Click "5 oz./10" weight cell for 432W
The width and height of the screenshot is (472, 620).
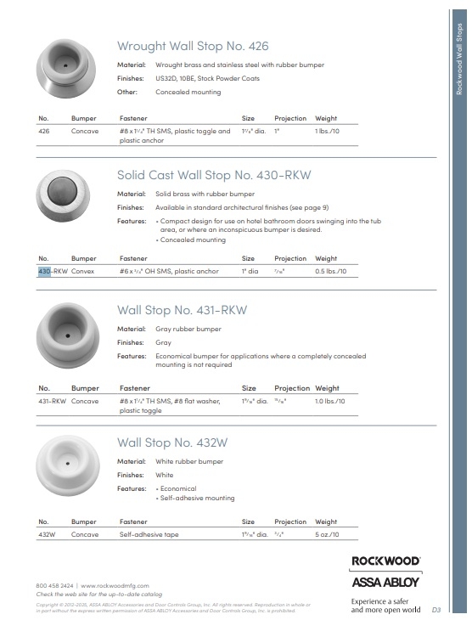pyautogui.click(x=327, y=534)
